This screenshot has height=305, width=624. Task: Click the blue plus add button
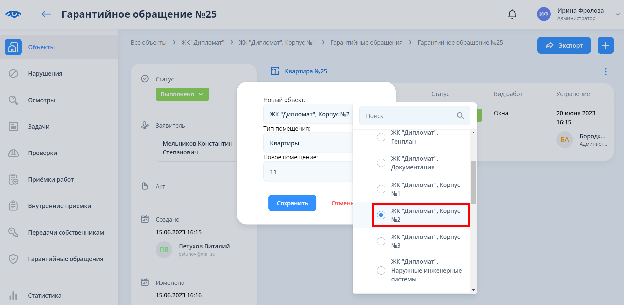[x=605, y=45]
